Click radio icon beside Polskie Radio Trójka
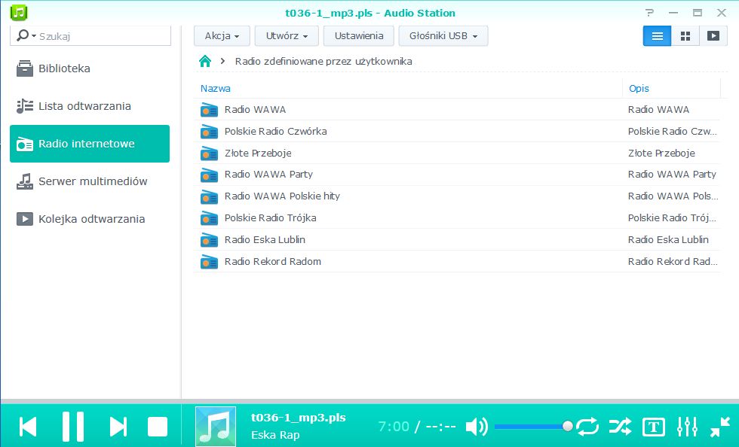 (209, 217)
